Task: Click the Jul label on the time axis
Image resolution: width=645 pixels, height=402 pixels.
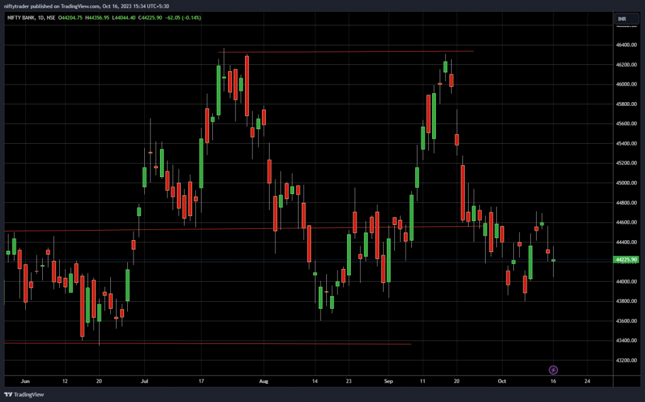Action: click(144, 381)
